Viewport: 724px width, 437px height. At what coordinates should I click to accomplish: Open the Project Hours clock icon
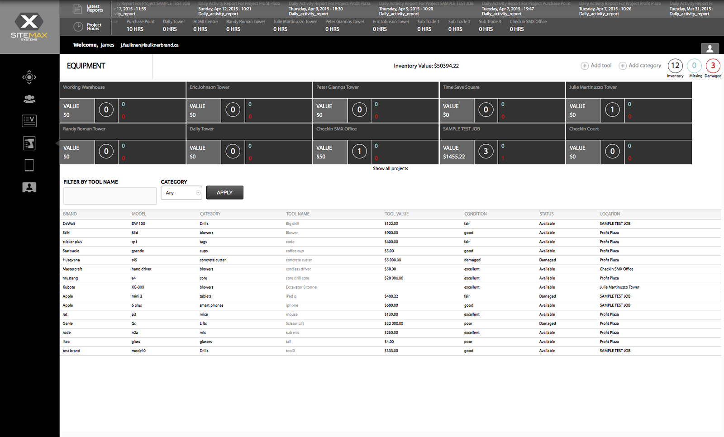(x=78, y=27)
